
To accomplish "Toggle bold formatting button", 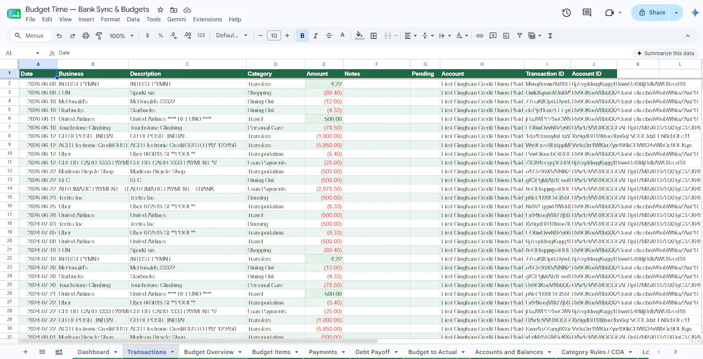I will pyautogui.click(x=302, y=36).
